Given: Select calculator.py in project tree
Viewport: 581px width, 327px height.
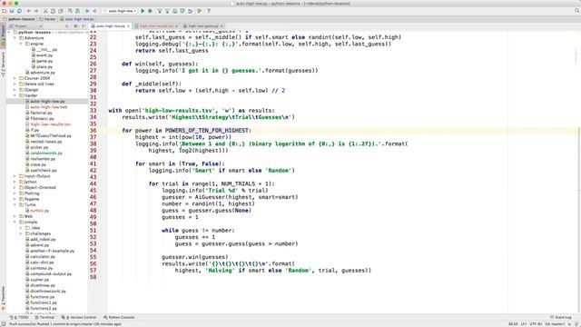Looking at the screenshot, I should click(x=40, y=256).
